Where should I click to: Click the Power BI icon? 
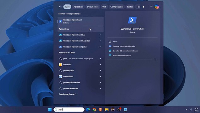pyautogui.click(x=60, y=65)
